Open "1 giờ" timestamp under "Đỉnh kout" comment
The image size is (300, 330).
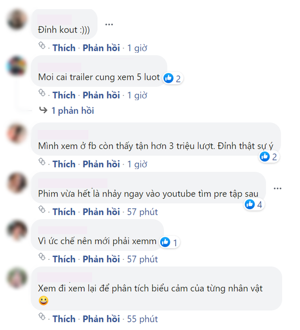[137, 48]
